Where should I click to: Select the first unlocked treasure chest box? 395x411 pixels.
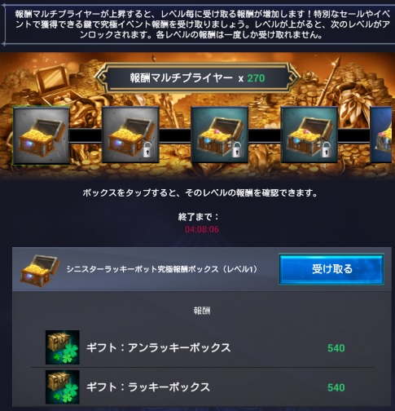pyautogui.click(x=42, y=135)
